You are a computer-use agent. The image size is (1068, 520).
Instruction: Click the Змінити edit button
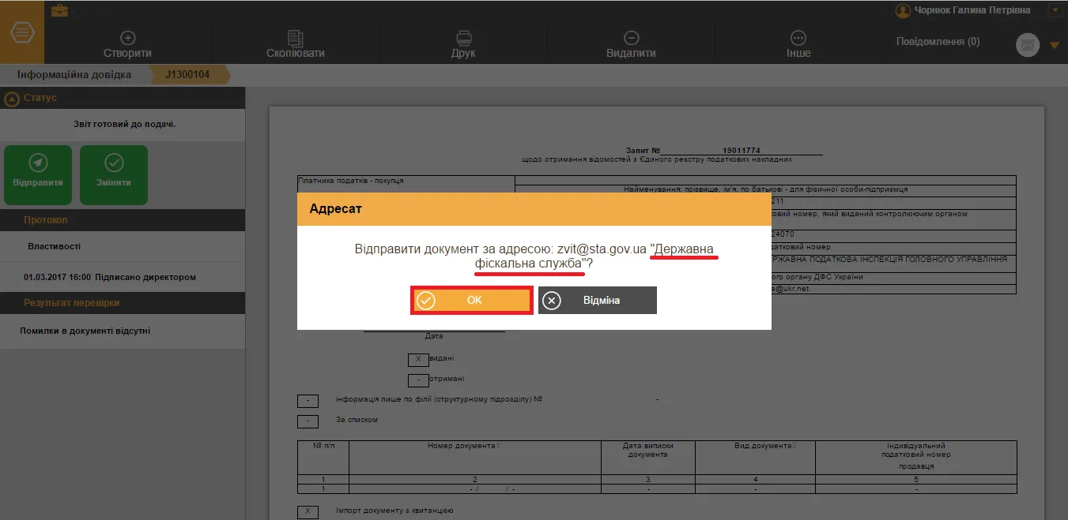[114, 174]
